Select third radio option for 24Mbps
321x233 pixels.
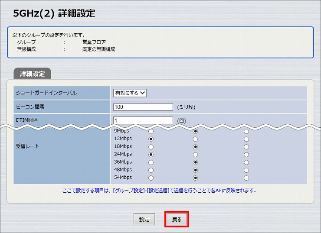(x=246, y=155)
